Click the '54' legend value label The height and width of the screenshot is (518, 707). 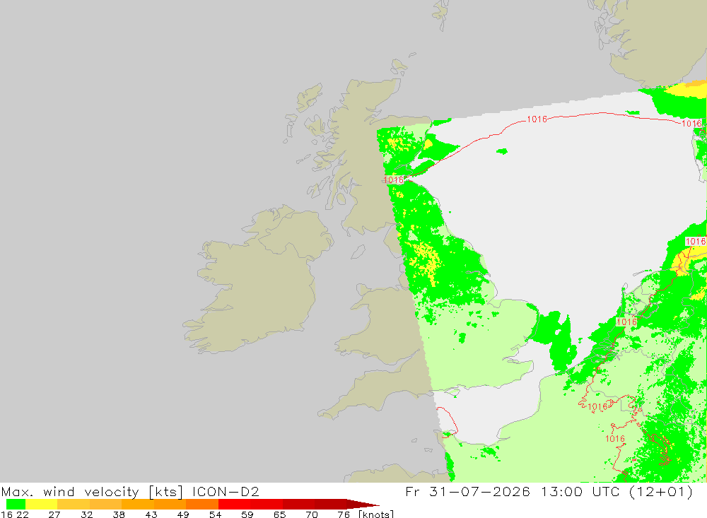tap(215, 514)
